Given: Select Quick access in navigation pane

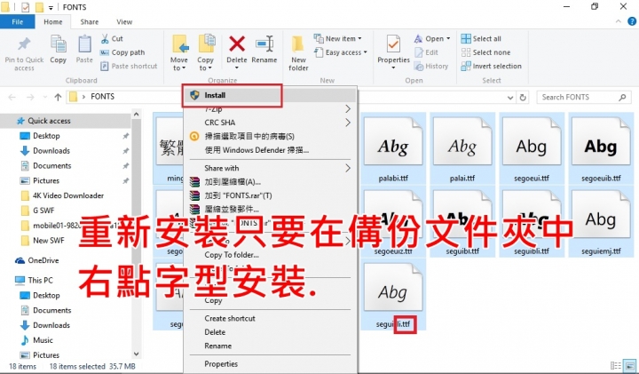Looking at the screenshot, I should [x=49, y=121].
